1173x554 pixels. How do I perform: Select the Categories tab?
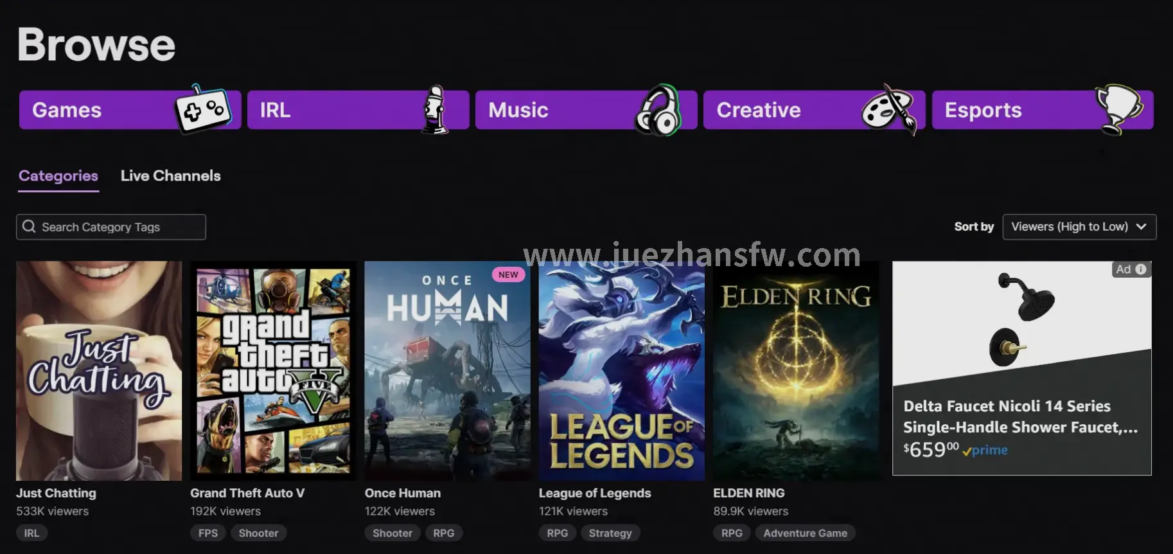point(58,175)
